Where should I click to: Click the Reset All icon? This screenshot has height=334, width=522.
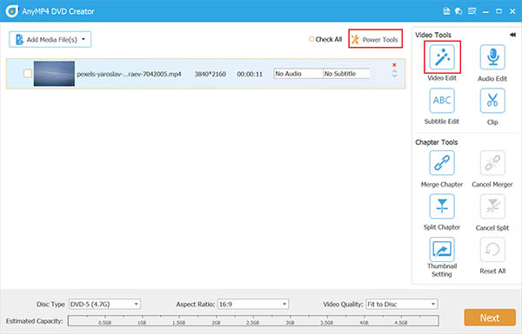[492, 249]
